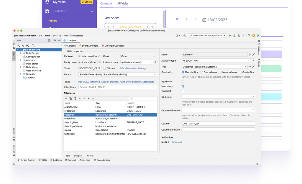Open Search everywhere with the magnifier icon

tap(249, 35)
